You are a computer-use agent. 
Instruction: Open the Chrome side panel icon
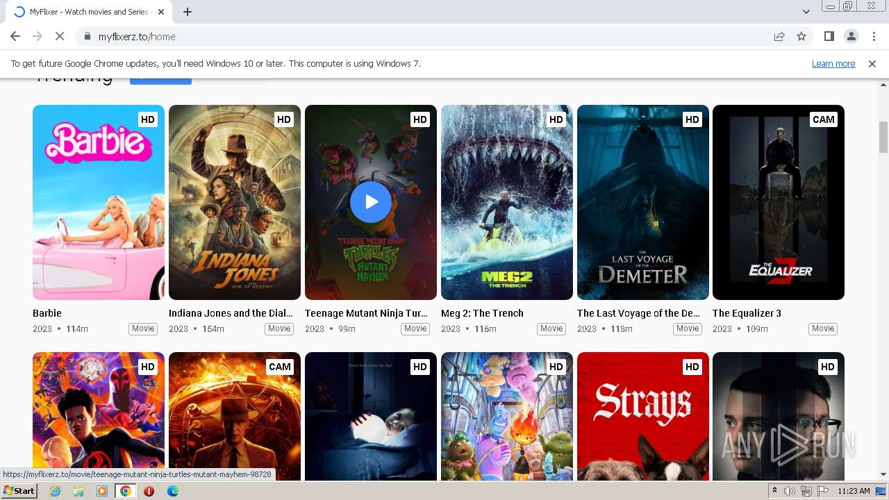point(829,36)
